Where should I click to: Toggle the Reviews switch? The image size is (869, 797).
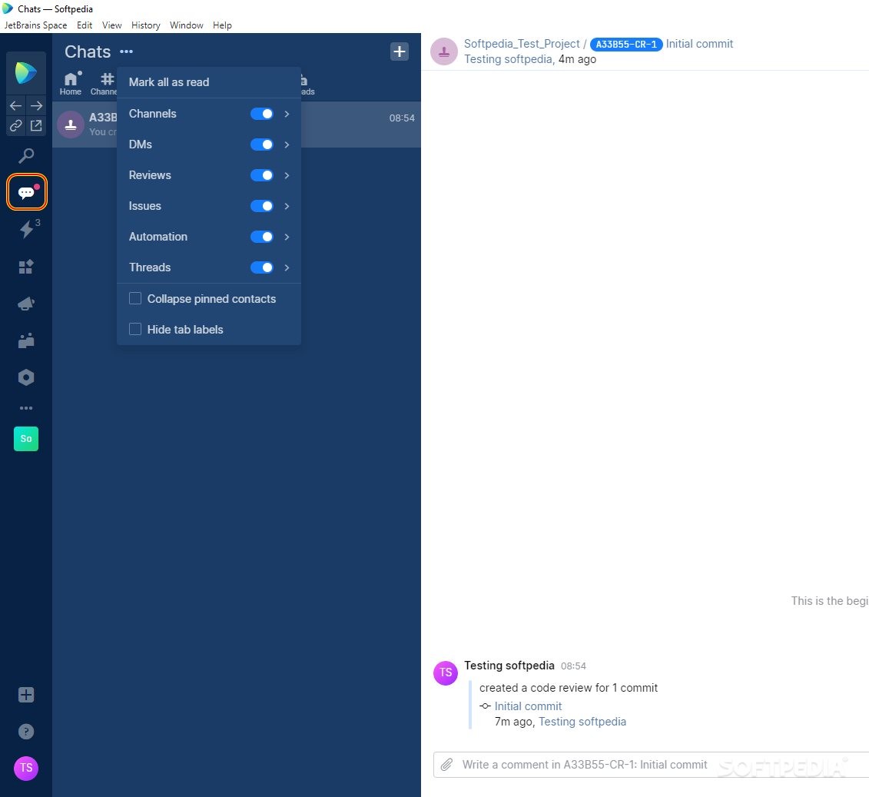[x=261, y=175]
